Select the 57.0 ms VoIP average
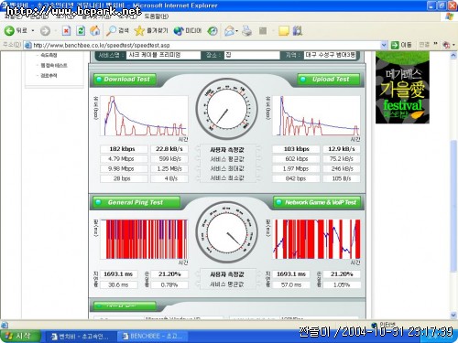 (x=291, y=285)
